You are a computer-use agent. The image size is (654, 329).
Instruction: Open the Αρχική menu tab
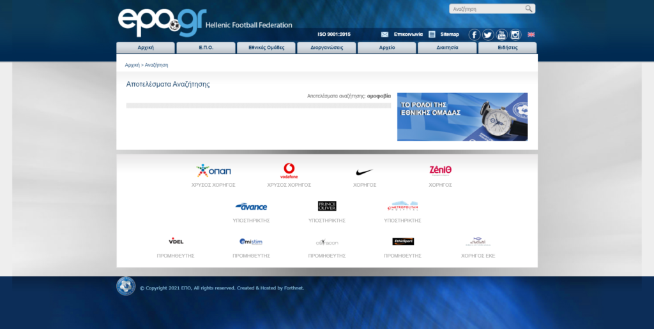tap(146, 48)
